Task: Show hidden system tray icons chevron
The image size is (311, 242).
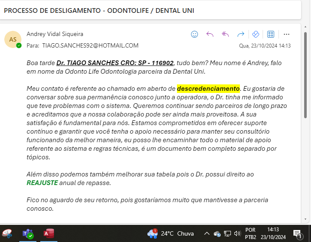Action: (x=206, y=233)
